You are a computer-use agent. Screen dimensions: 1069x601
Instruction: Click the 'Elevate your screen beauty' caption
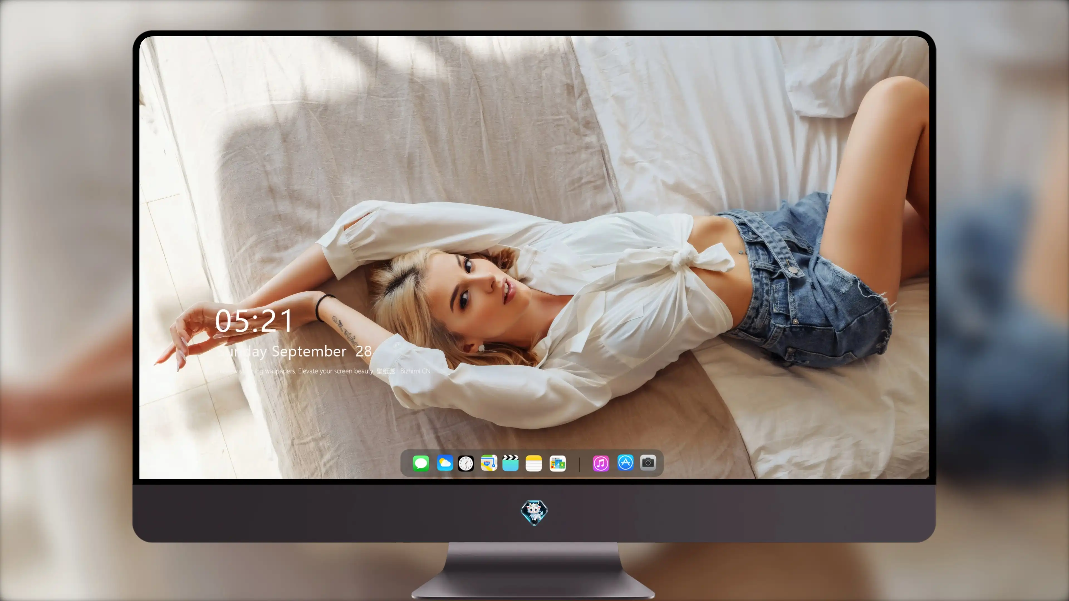pyautogui.click(x=335, y=371)
